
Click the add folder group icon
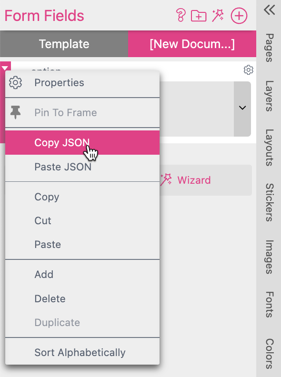coord(199,16)
